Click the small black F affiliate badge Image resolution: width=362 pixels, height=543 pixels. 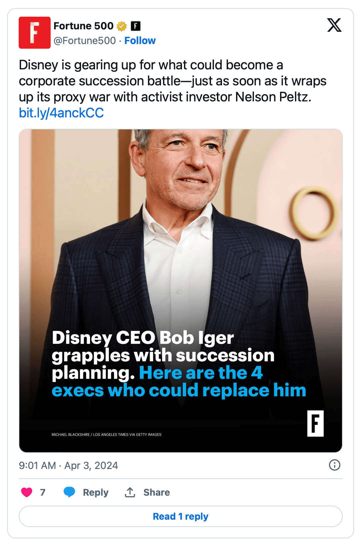pyautogui.click(x=135, y=26)
